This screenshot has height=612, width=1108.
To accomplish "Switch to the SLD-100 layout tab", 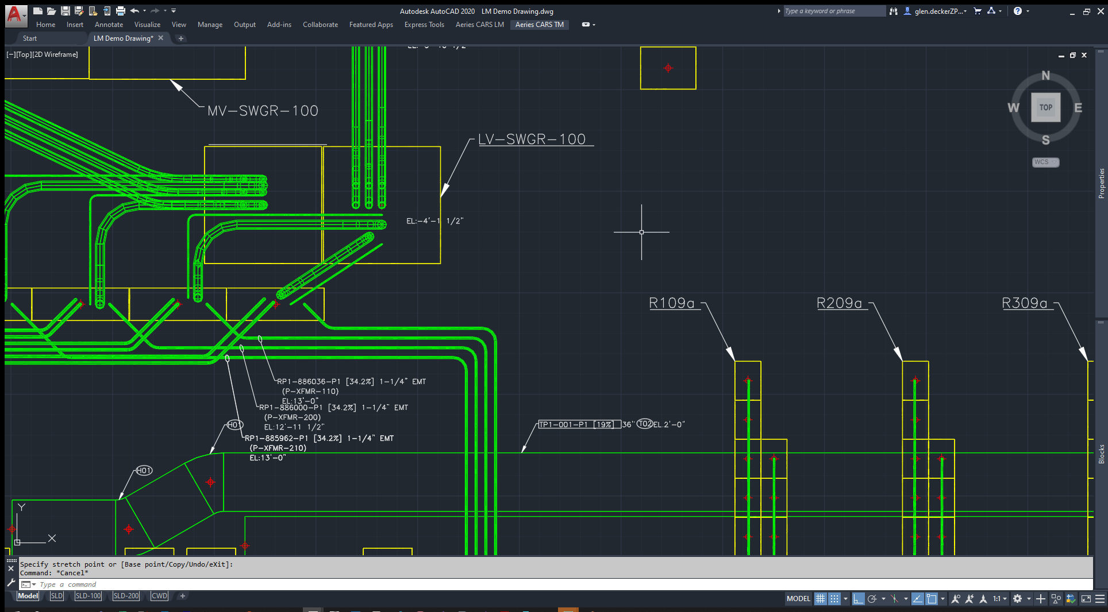I will coord(88,596).
